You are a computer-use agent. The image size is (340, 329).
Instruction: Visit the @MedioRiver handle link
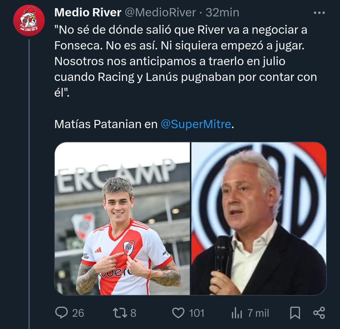[160, 12]
